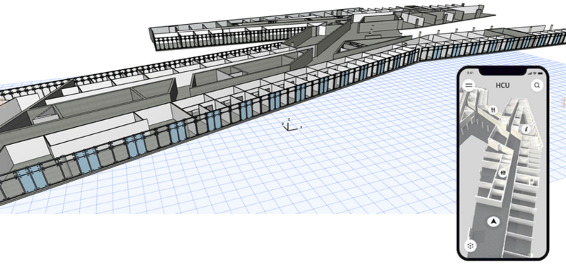Select the lower restaurant marker on map
566x269 pixels.
504,173
